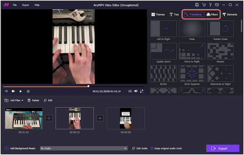The height and width of the screenshot is (155, 244).
Task: Delete the selected clip
Action: [x=33, y=100]
